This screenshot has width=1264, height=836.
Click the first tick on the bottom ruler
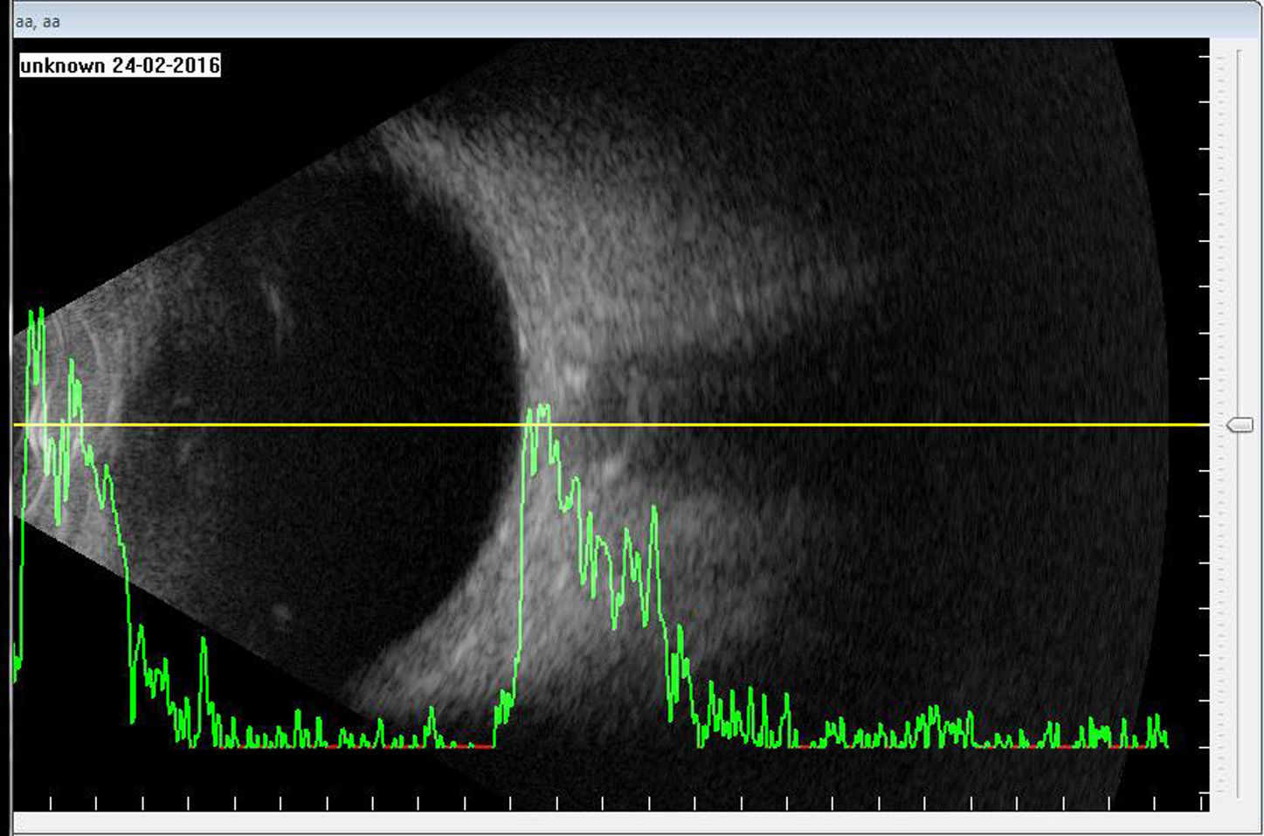click(x=51, y=802)
